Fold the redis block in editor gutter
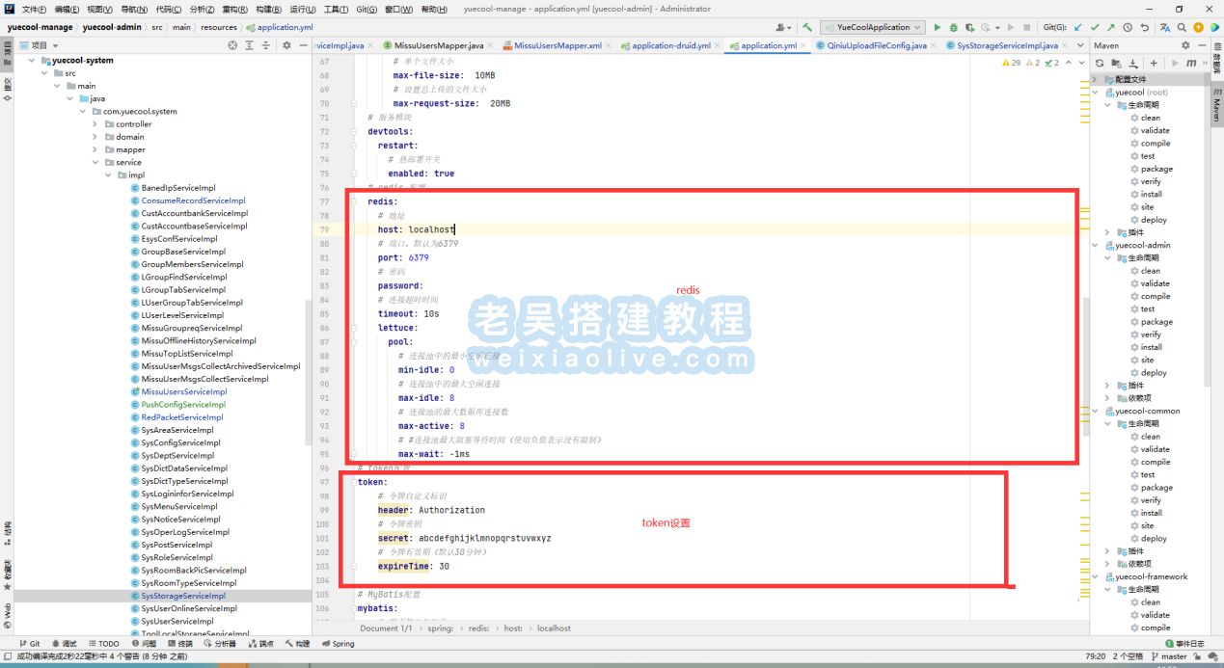 coord(354,201)
